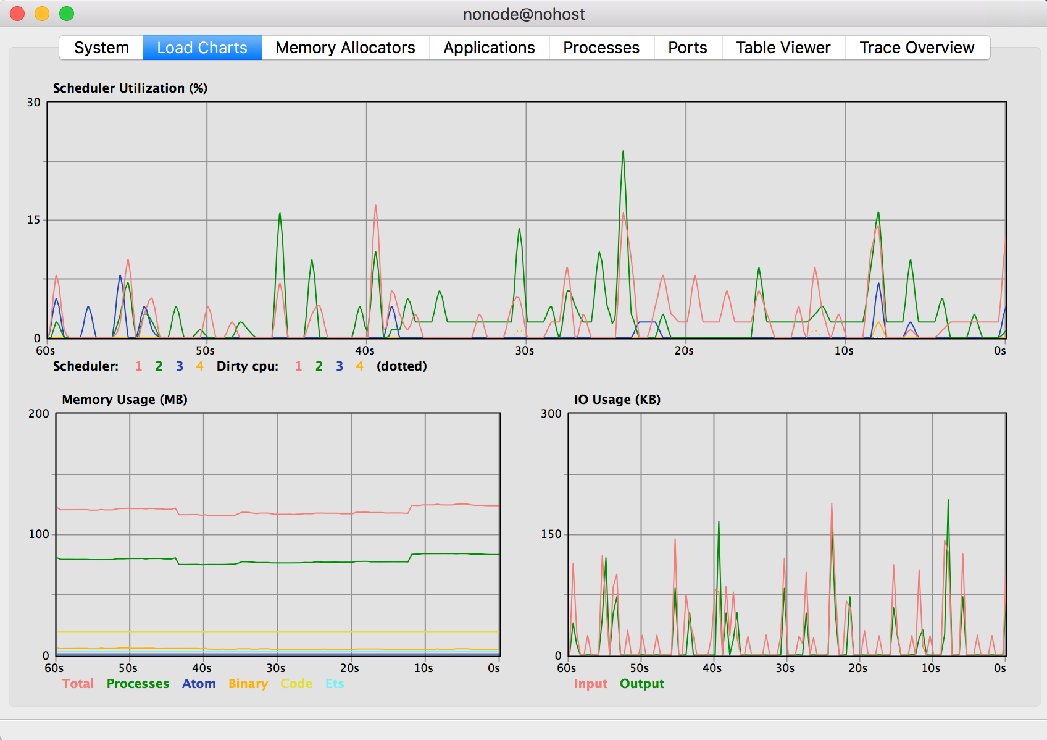Select the Load Charts tab
Viewport: 1047px width, 740px height.
[202, 48]
